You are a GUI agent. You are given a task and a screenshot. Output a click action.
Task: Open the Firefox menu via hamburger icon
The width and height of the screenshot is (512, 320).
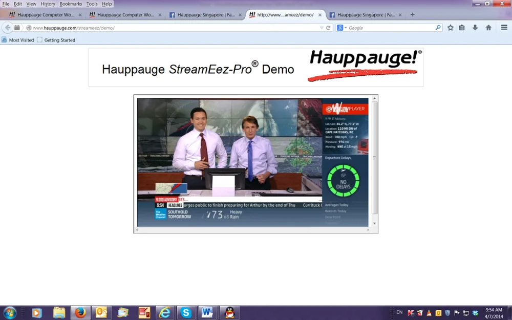pyautogui.click(x=504, y=27)
